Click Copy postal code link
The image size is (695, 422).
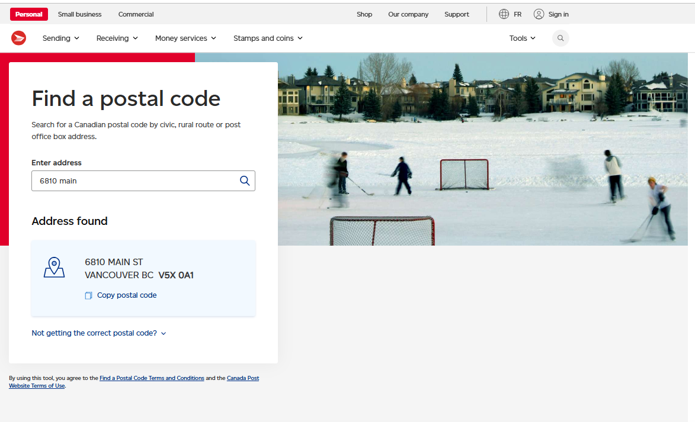[127, 295]
